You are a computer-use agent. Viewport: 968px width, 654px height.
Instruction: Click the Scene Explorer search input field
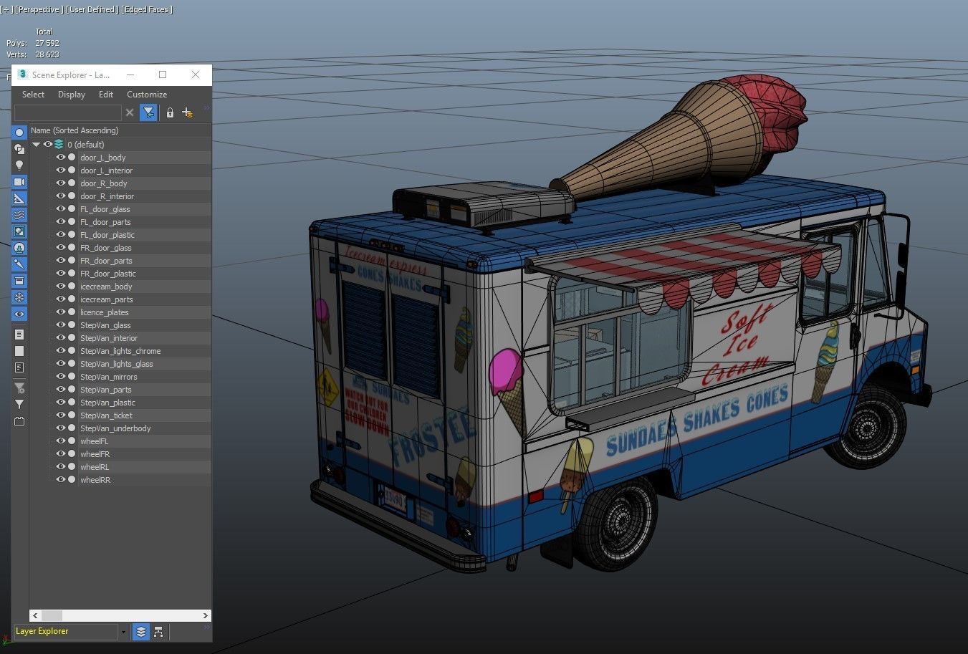(x=68, y=112)
